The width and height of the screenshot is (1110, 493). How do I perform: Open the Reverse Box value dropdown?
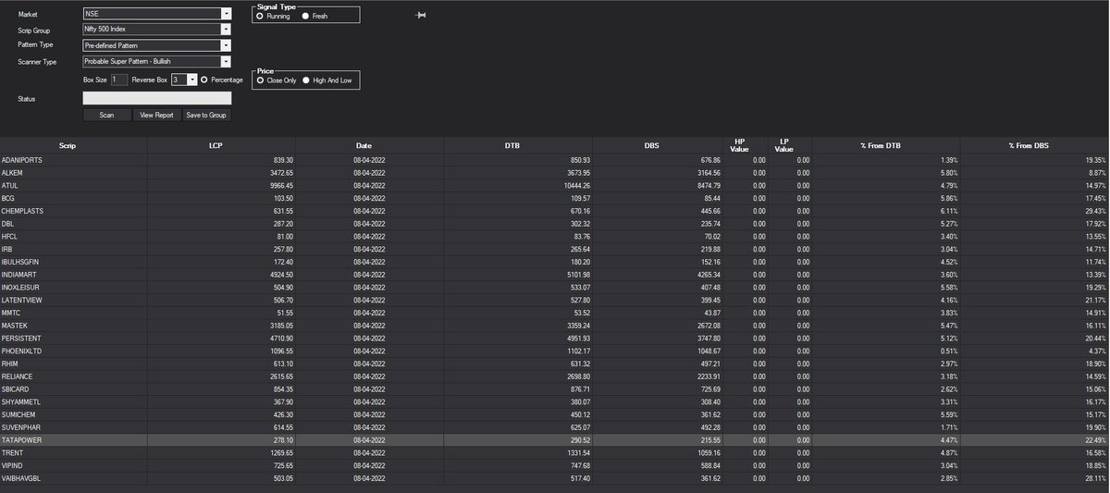pos(191,80)
